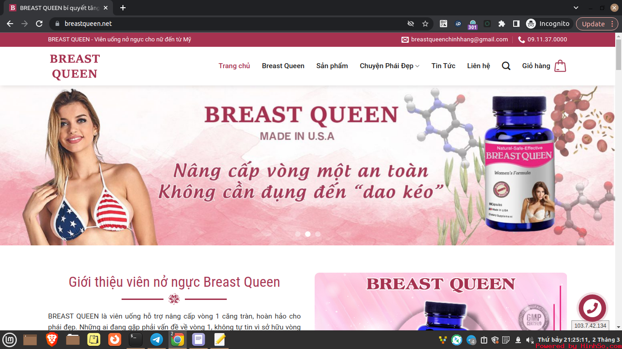Select the BREAST QUEEN browser tab
The width and height of the screenshot is (622, 349).
[59, 8]
